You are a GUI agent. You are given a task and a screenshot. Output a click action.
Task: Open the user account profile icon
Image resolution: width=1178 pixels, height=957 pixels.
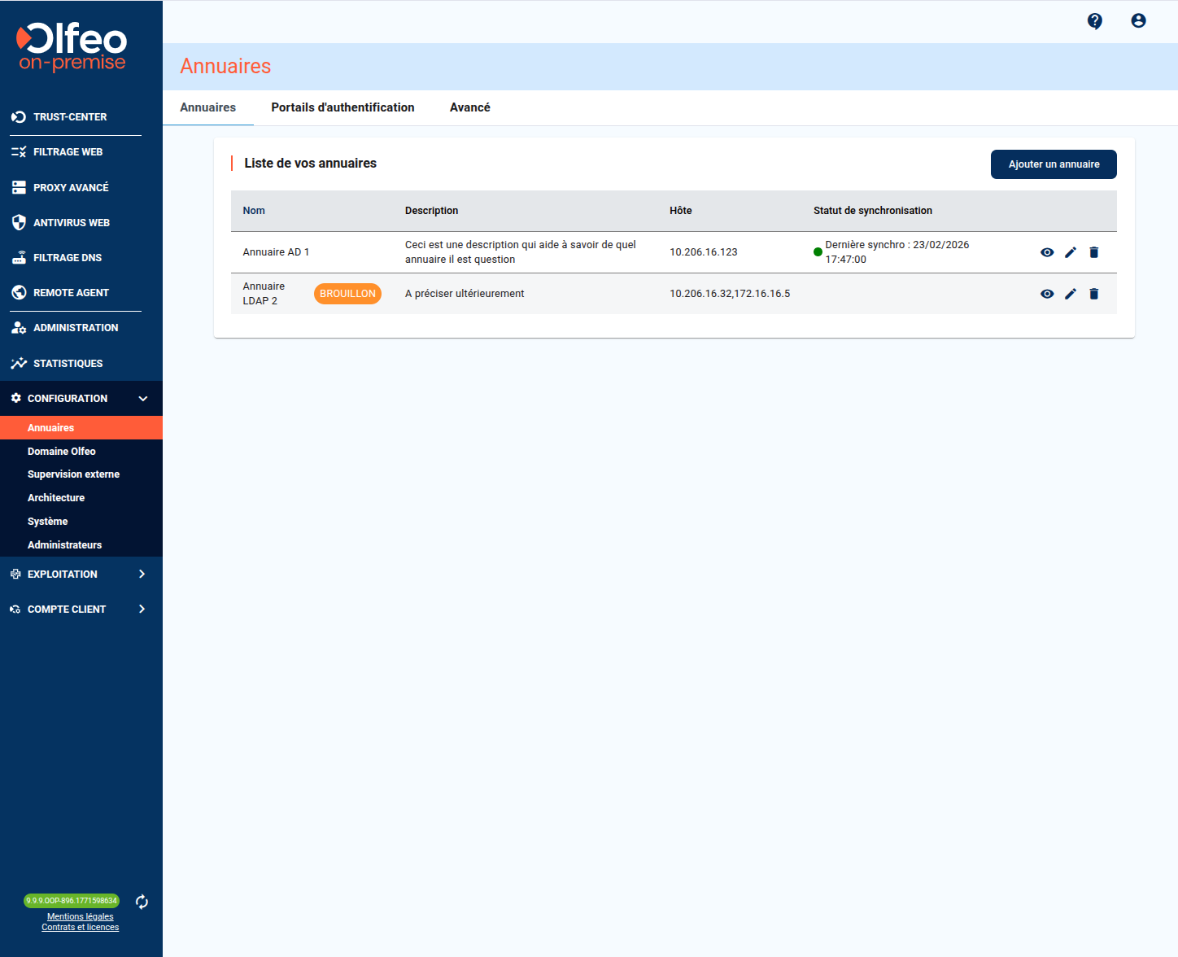coord(1138,21)
